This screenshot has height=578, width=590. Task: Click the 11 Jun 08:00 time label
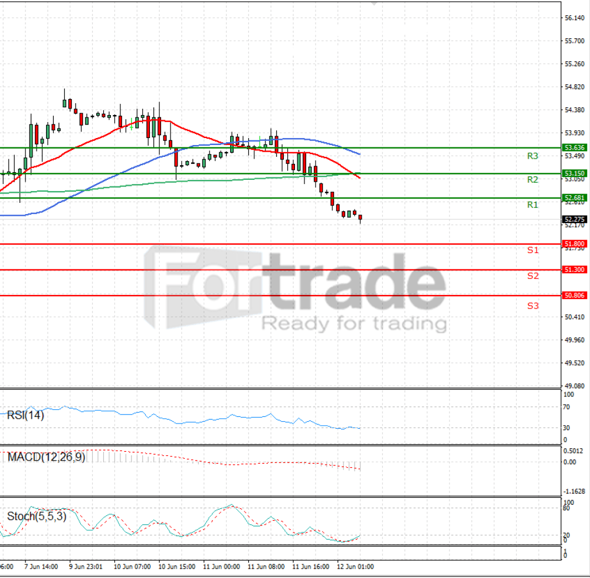(266, 567)
